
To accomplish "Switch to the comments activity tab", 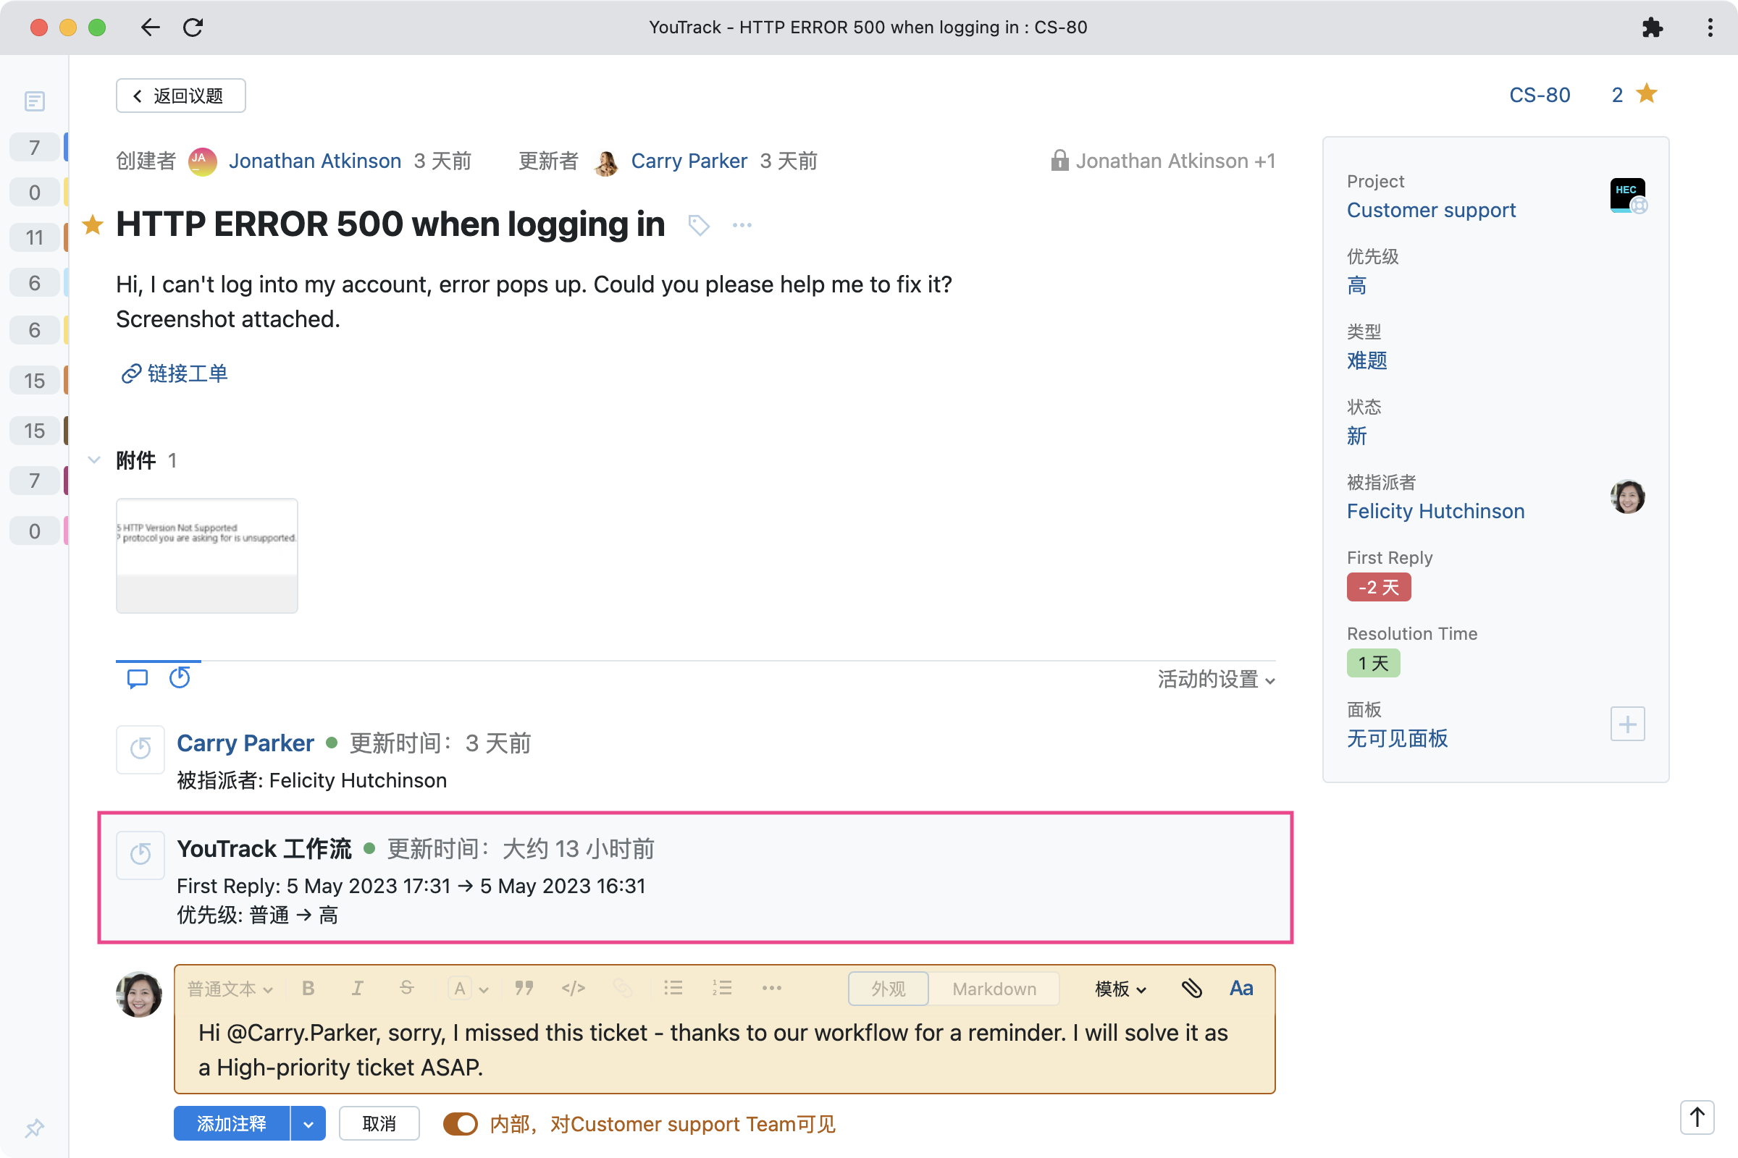I will pos(138,678).
